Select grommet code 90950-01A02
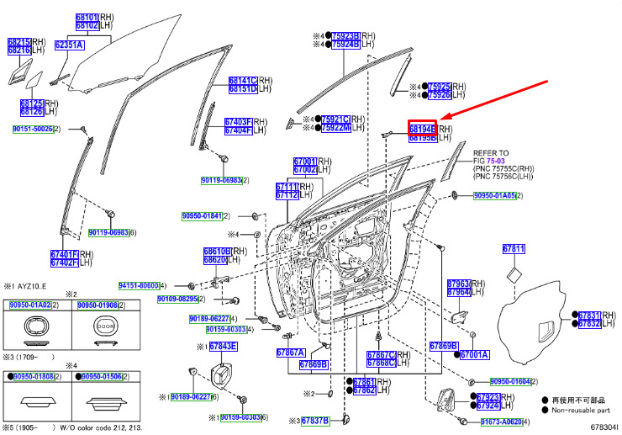 [30, 305]
